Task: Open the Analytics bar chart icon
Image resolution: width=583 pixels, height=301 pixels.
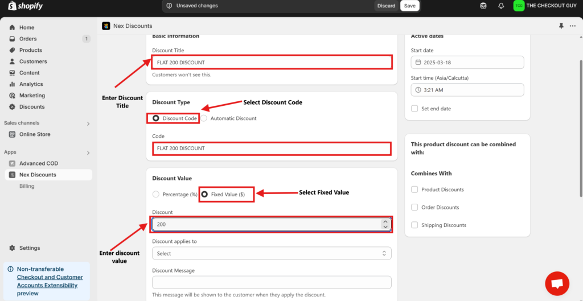Action: 13,84
